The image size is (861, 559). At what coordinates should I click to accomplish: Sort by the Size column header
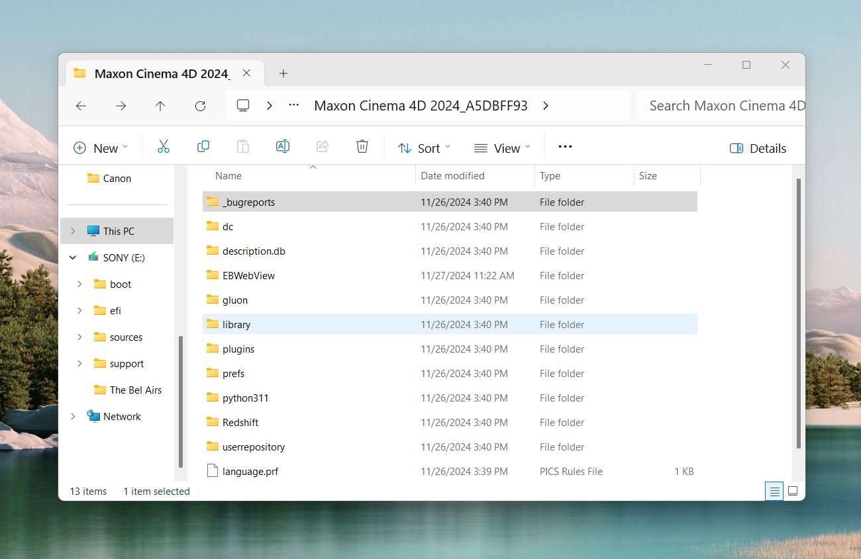point(667,176)
